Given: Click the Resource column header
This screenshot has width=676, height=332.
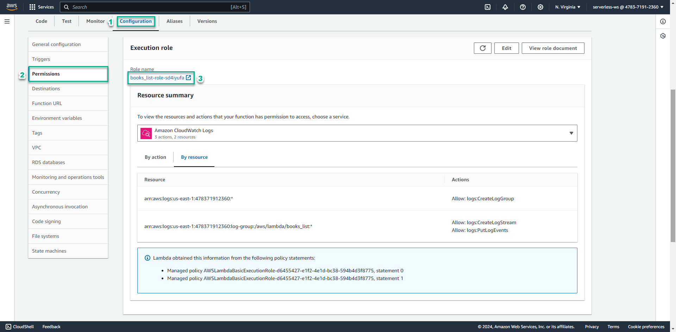Looking at the screenshot, I should click(155, 180).
